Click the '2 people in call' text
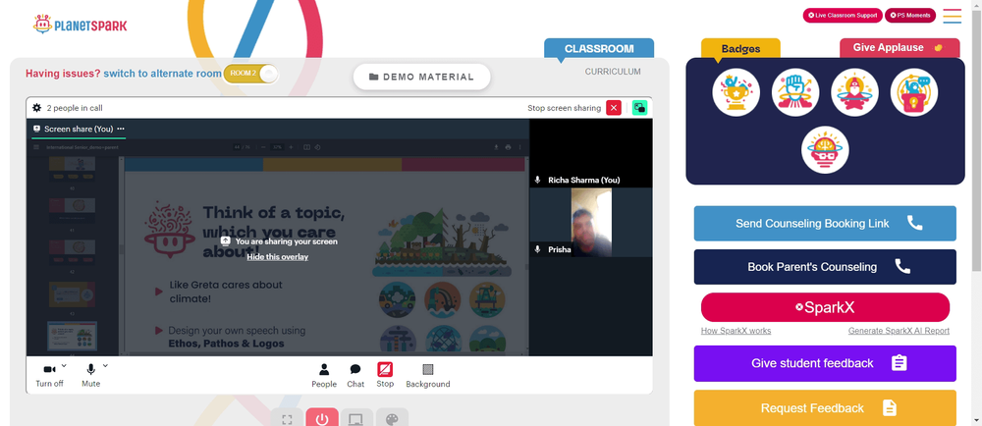The height and width of the screenshot is (426, 982). [75, 108]
